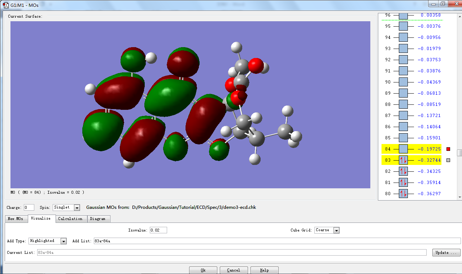Screen dimensions: 462x274
Task: Toggle the gray surface marker beside orbital 83
Action: click(448, 160)
